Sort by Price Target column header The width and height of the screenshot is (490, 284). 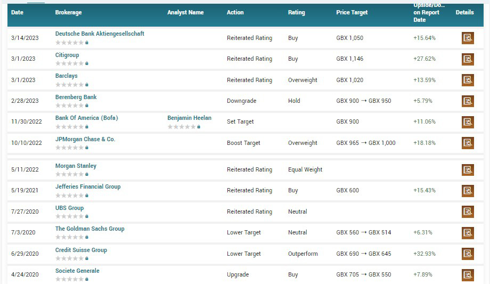click(352, 12)
